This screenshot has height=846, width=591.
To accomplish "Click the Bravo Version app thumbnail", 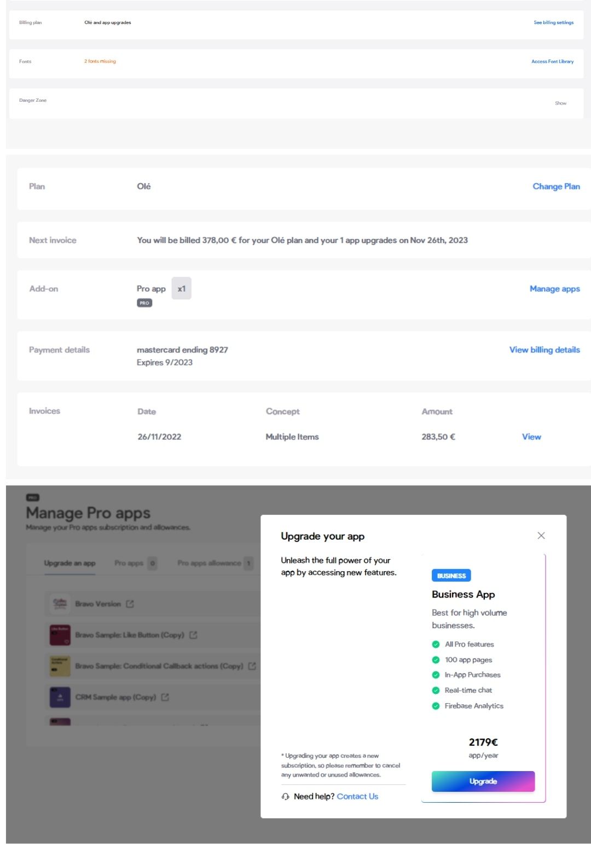I will click(x=60, y=604).
